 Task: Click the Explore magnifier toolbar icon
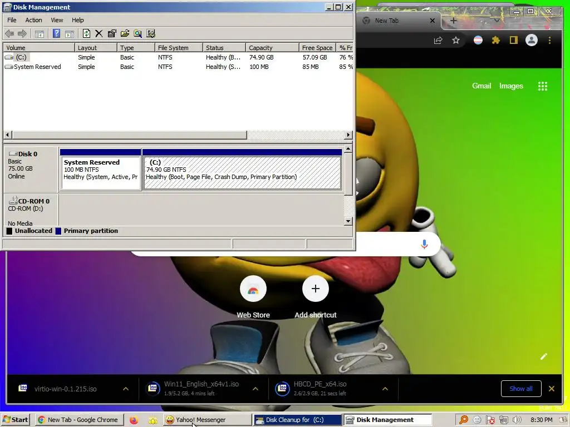coord(138,34)
